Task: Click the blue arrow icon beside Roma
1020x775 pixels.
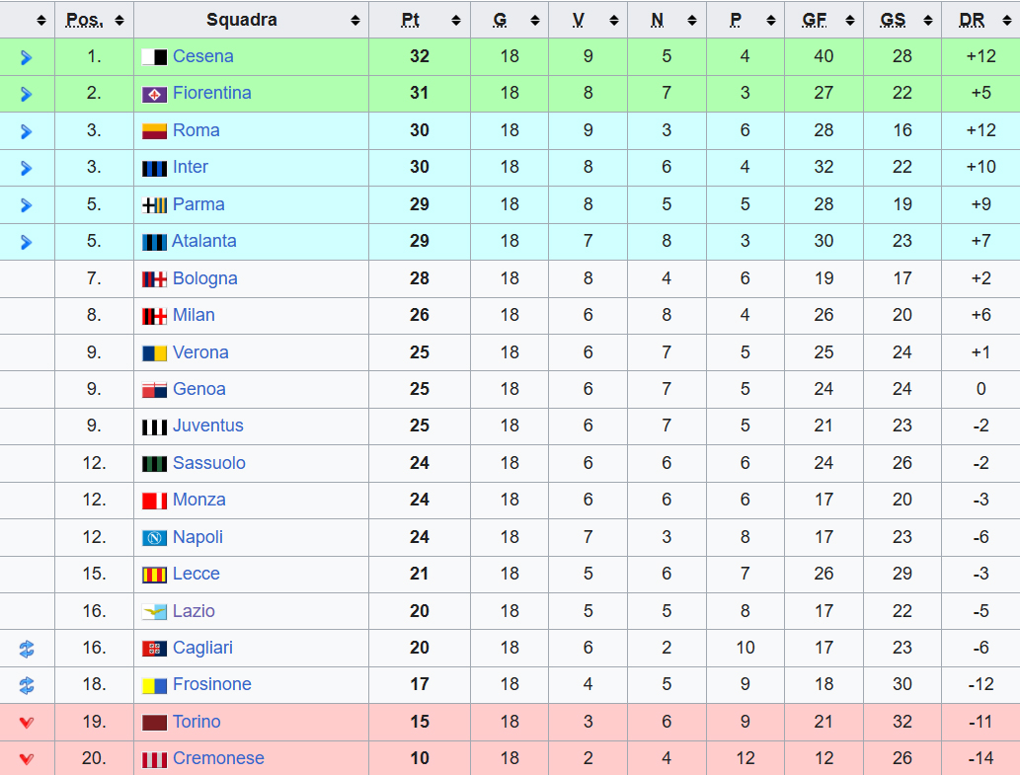Action: tap(27, 131)
